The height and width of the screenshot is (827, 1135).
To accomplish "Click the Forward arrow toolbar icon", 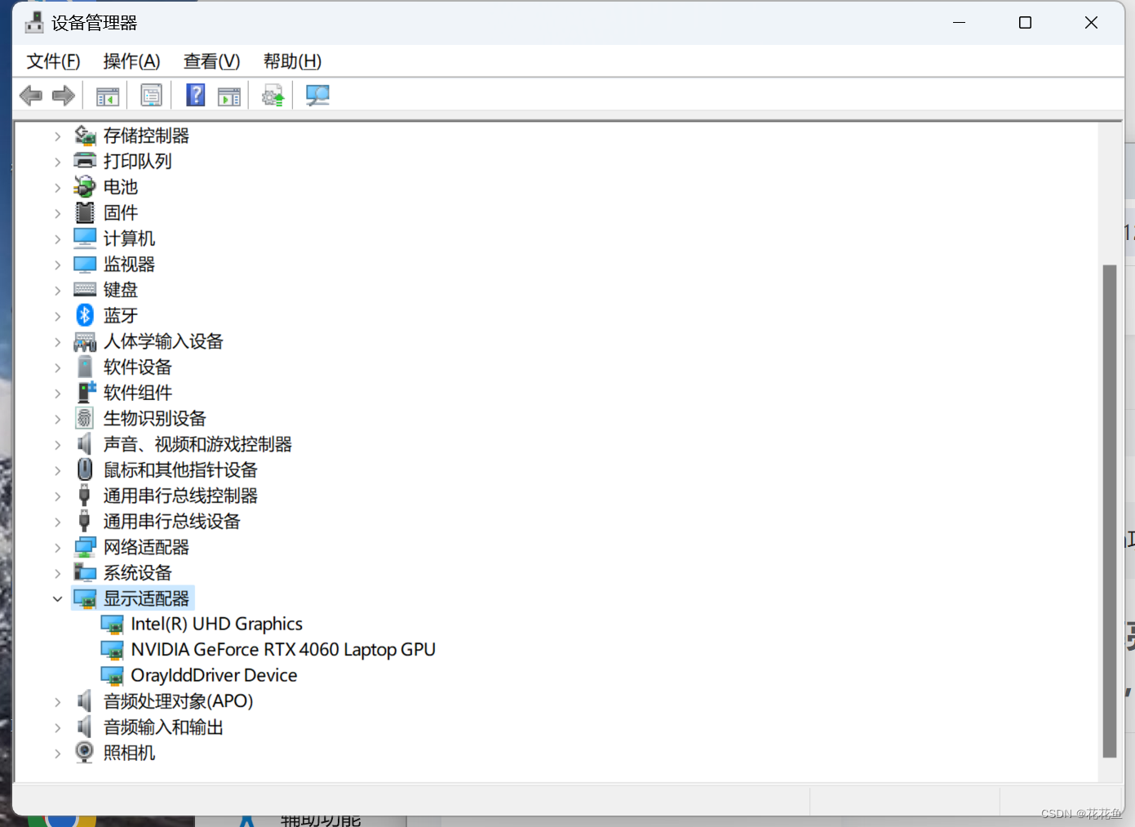I will (63, 96).
